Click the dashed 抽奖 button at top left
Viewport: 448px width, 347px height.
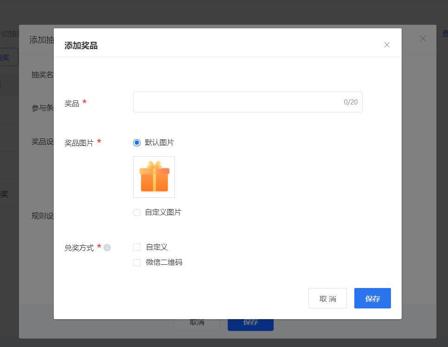tap(8, 57)
